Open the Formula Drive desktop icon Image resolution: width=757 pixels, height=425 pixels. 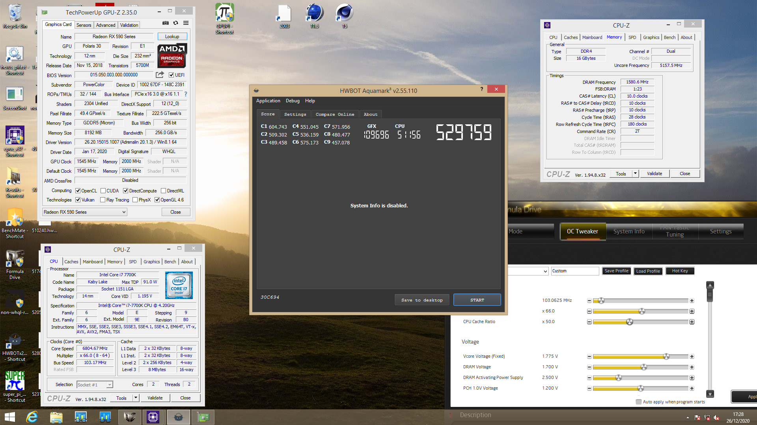[x=15, y=265]
